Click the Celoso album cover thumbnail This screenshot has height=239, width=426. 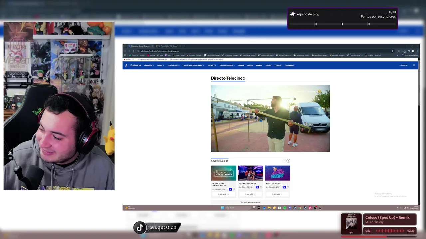click(x=351, y=224)
